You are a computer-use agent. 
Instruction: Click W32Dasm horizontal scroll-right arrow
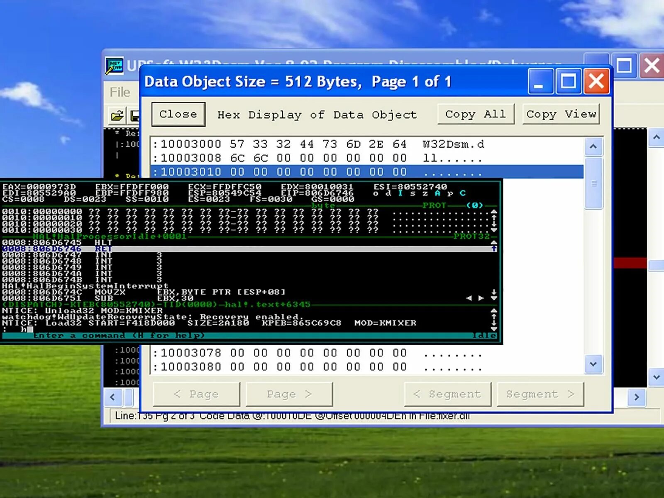[637, 397]
